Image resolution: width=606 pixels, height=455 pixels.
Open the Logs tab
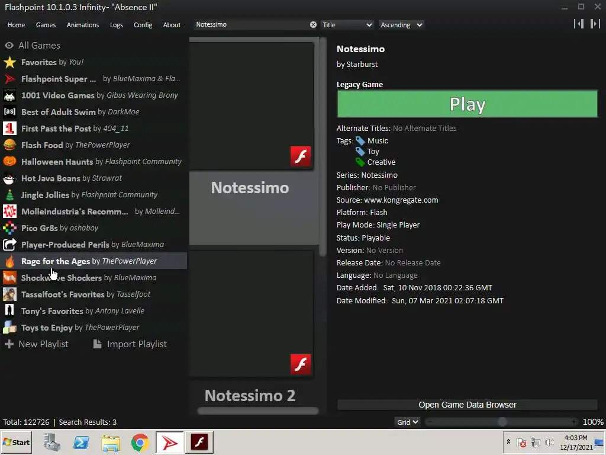tap(117, 25)
